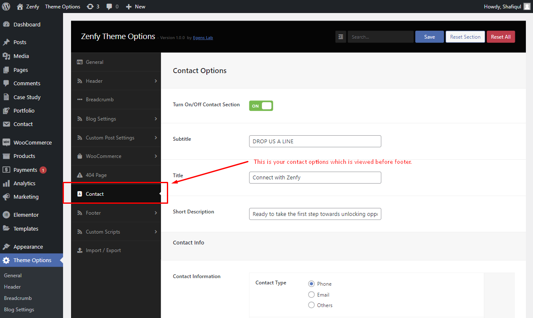Expand the Header options section
The height and width of the screenshot is (318, 533).
pyautogui.click(x=116, y=81)
